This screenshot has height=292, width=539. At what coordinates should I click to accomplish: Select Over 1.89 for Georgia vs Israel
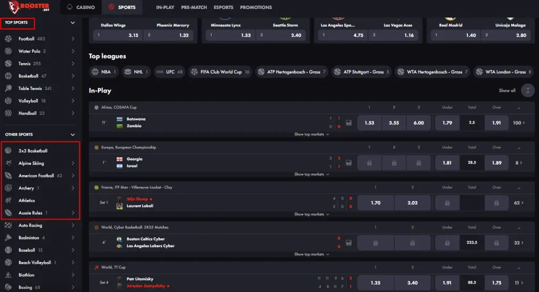496,163
